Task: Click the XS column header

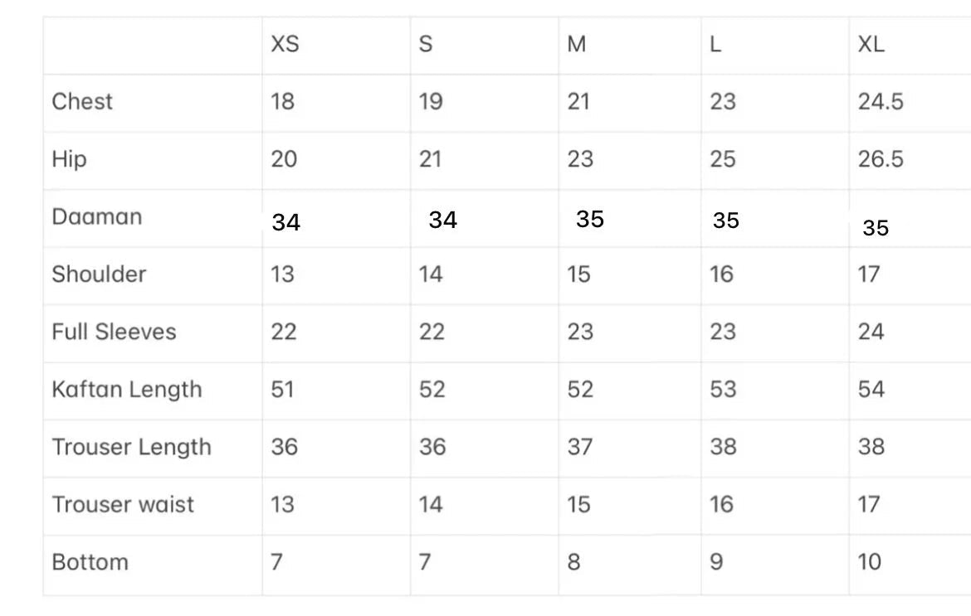Action: (x=285, y=44)
